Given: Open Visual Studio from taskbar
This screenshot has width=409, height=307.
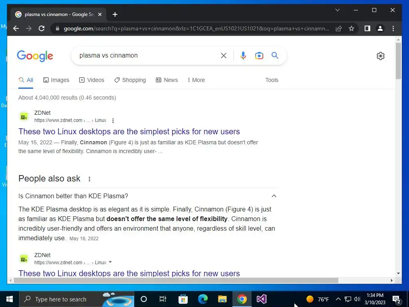Looking at the screenshot, I should [x=261, y=299].
